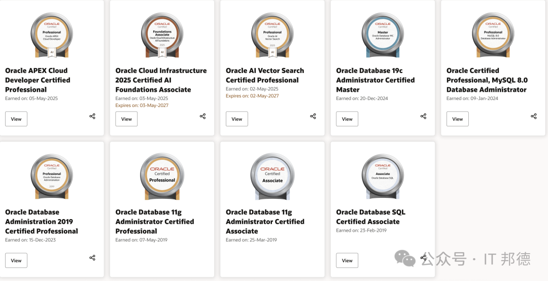Click the AI Foundations Associate badge image
This screenshot has width=548, height=281.
tap(162, 35)
